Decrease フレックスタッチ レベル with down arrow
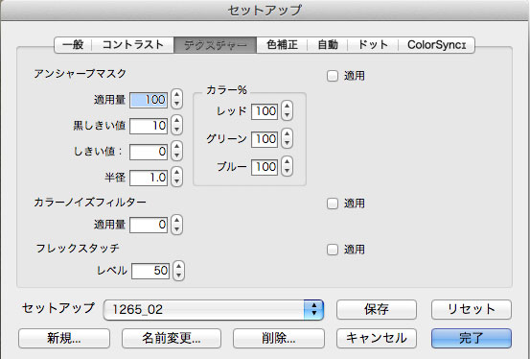 click(179, 275)
